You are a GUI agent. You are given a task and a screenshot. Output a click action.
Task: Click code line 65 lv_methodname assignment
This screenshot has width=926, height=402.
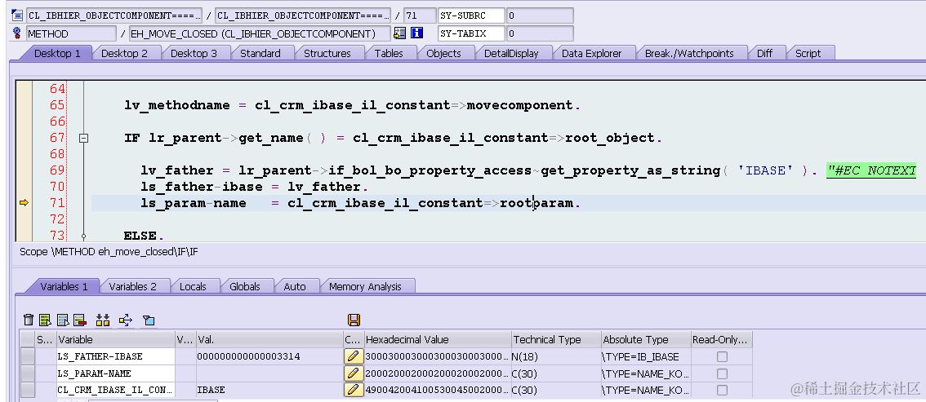pos(353,105)
